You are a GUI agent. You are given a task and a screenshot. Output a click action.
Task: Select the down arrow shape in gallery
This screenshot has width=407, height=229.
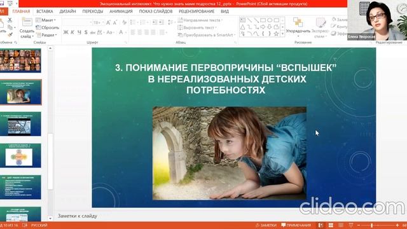[x=270, y=27]
